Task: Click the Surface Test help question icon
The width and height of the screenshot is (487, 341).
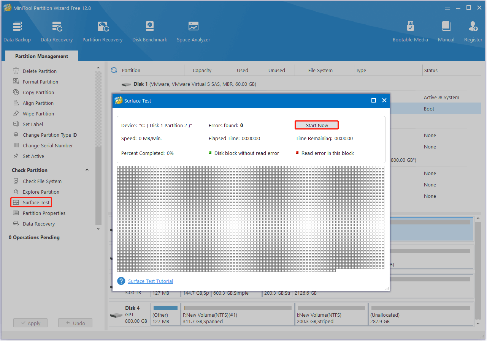Action: [121, 281]
